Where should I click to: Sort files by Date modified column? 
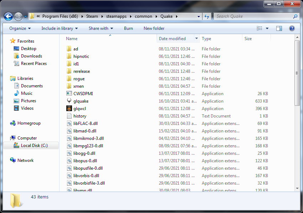click(173, 39)
